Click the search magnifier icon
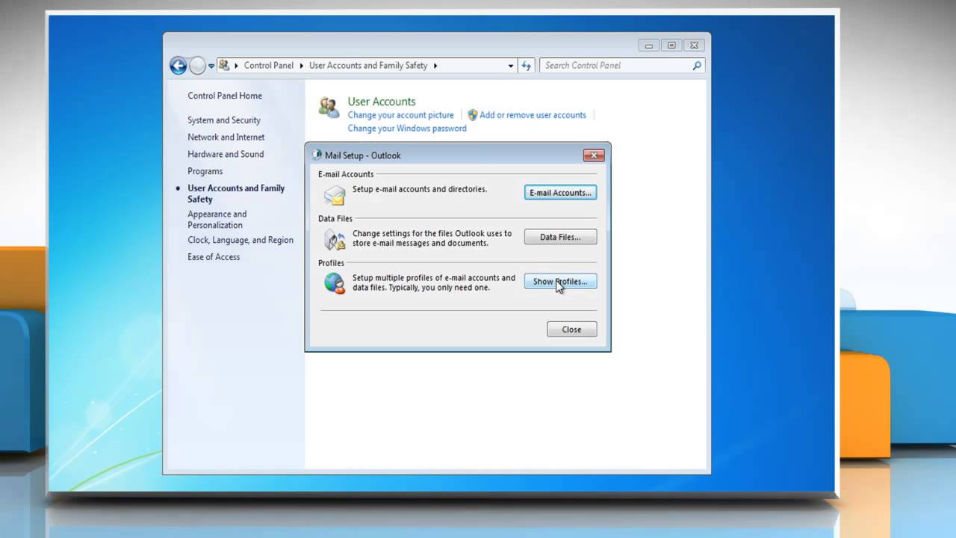956x538 pixels. pyautogui.click(x=697, y=66)
